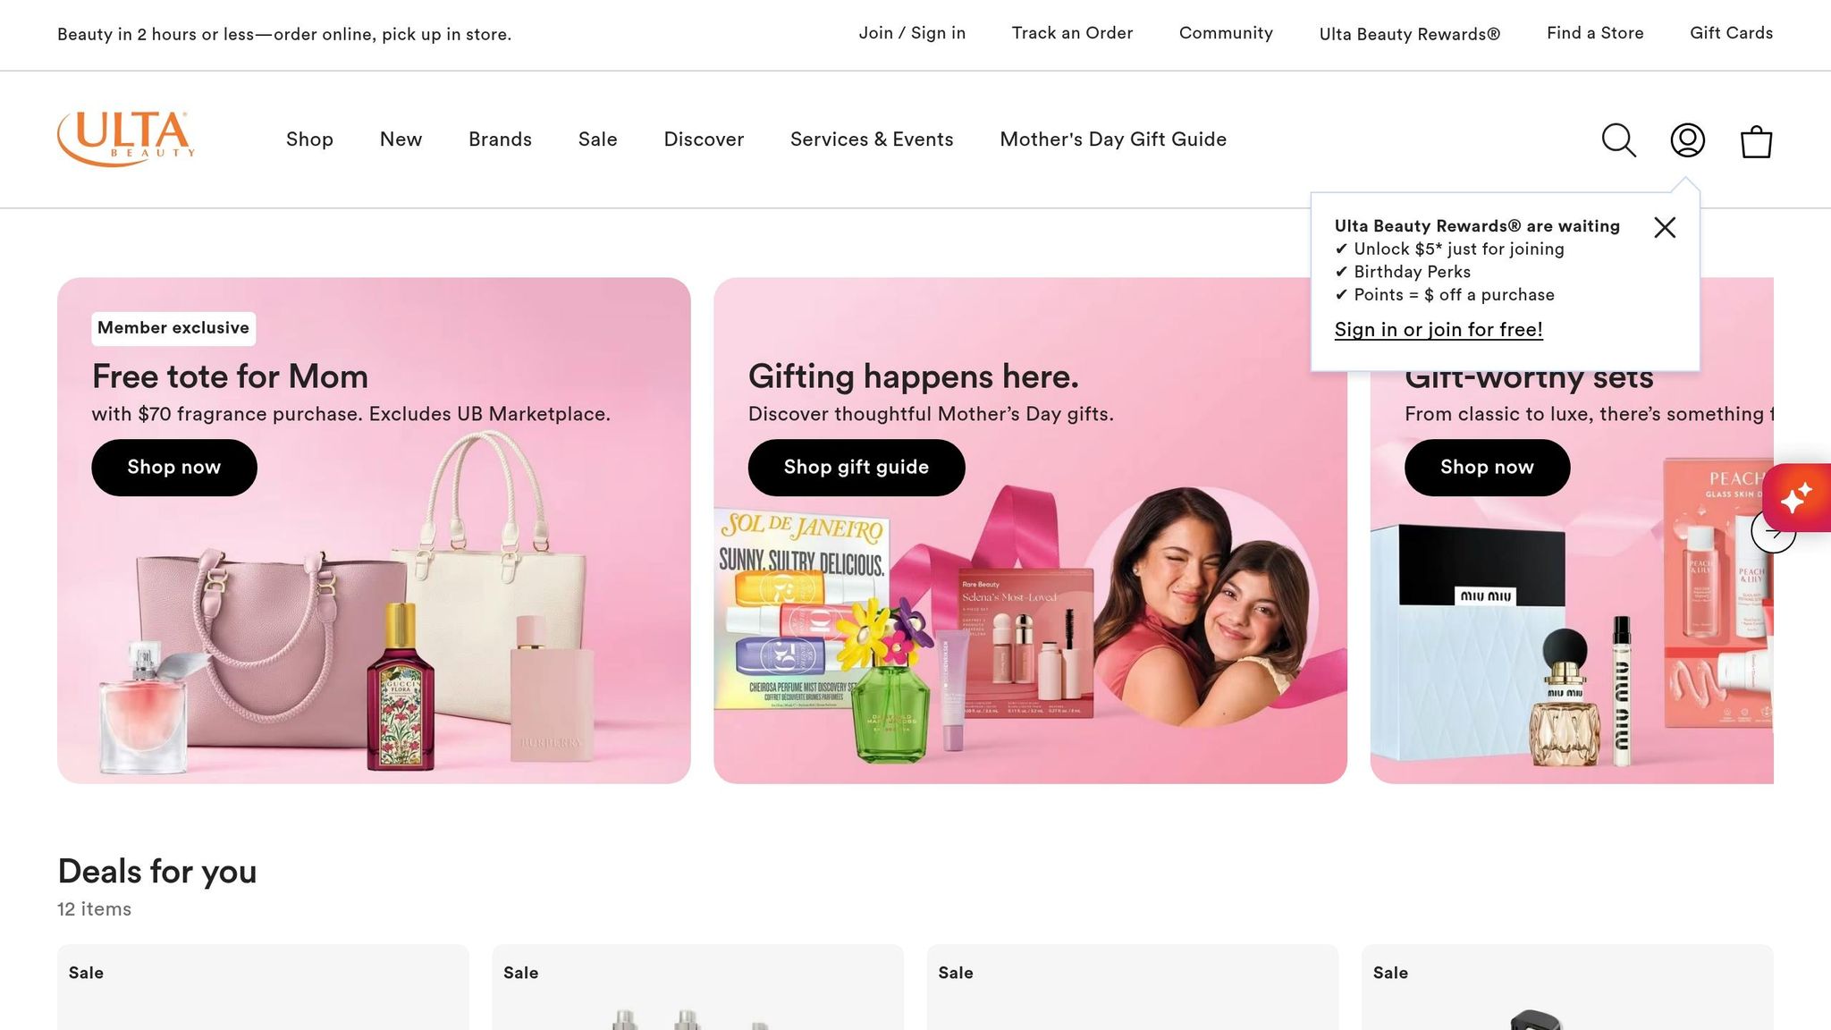
Task: Open the account profile icon
Action: [x=1687, y=140]
